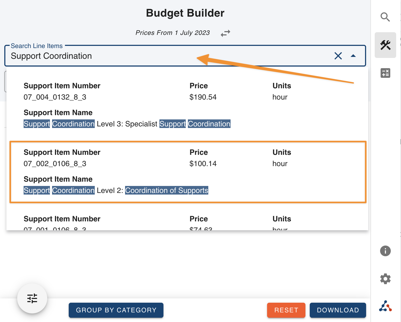Viewport: 401px width, 322px height.
Task: Focus the Search Line Items input field
Action: pyautogui.click(x=161, y=56)
